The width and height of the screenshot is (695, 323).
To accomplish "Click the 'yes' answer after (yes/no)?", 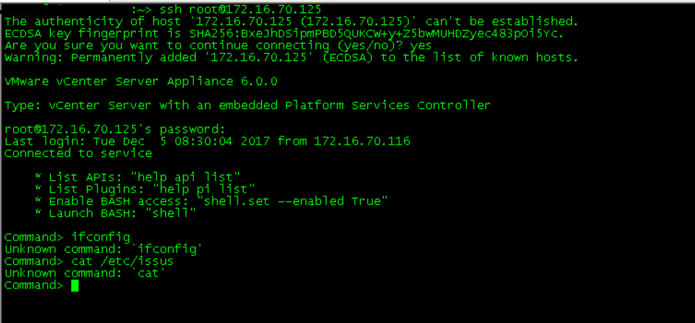I will click(x=421, y=46).
